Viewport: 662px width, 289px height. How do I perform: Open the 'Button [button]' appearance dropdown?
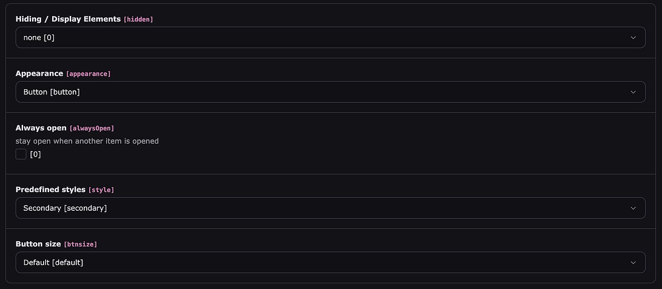(x=321, y=92)
